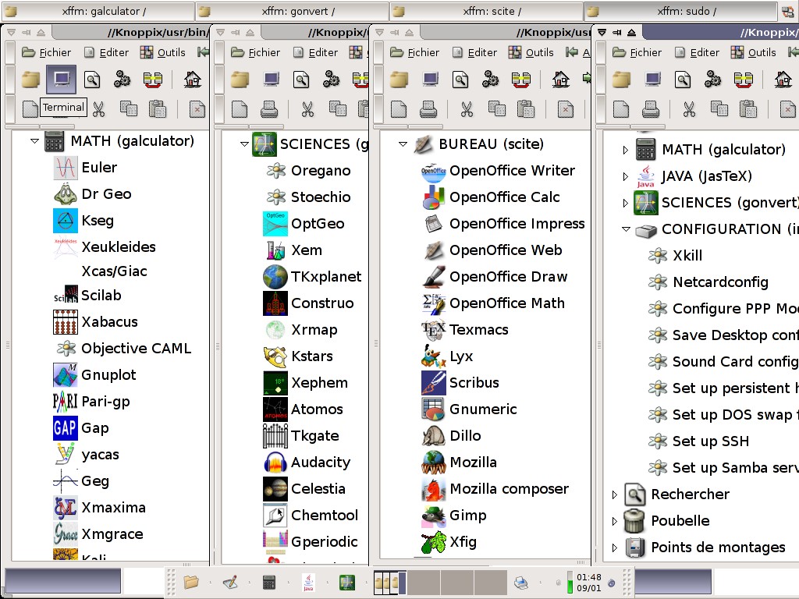Expand the Poubelle tree node

pos(614,521)
